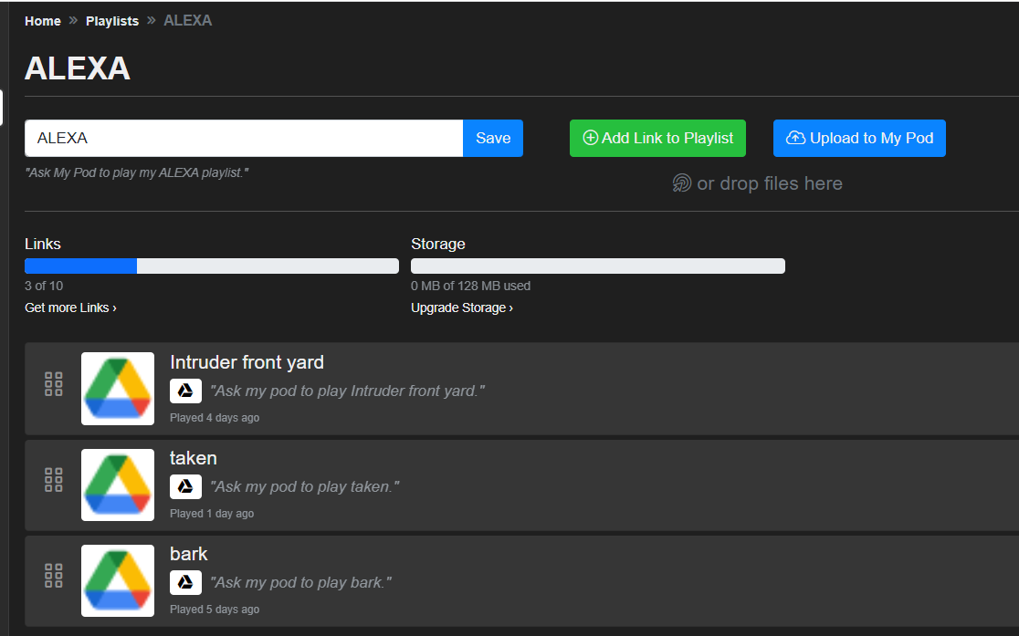This screenshot has width=1019, height=636.
Task: Click the small Drive icon under taken
Action: [x=185, y=486]
